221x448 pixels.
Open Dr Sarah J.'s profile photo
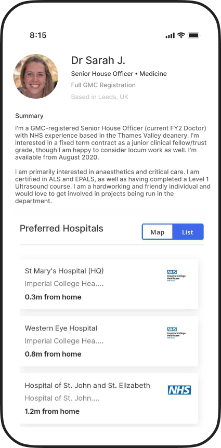36,76
